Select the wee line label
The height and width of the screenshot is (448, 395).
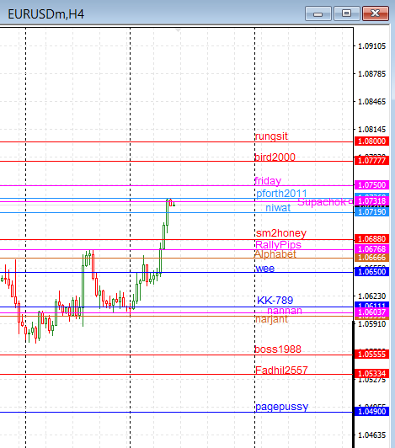click(265, 269)
